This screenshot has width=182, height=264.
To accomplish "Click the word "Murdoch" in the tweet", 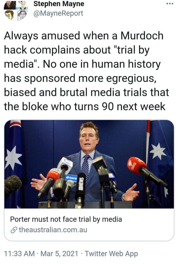I will click(142, 36).
